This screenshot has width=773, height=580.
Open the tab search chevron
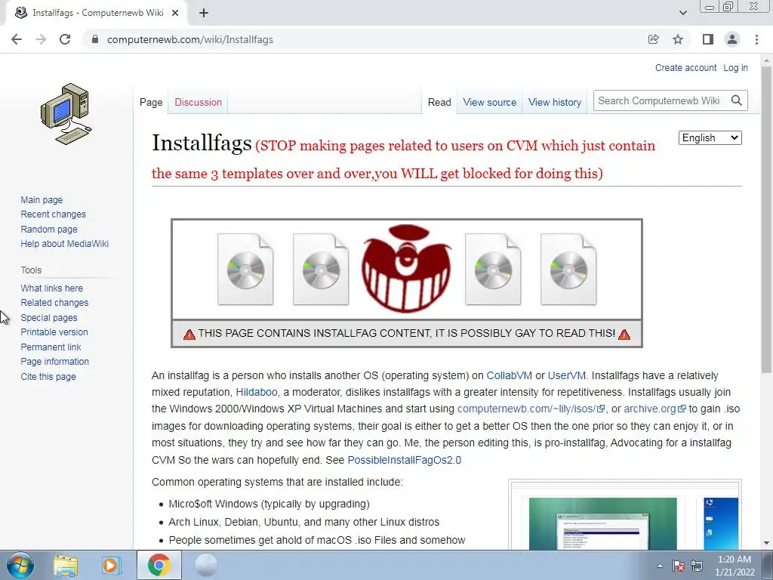click(682, 13)
